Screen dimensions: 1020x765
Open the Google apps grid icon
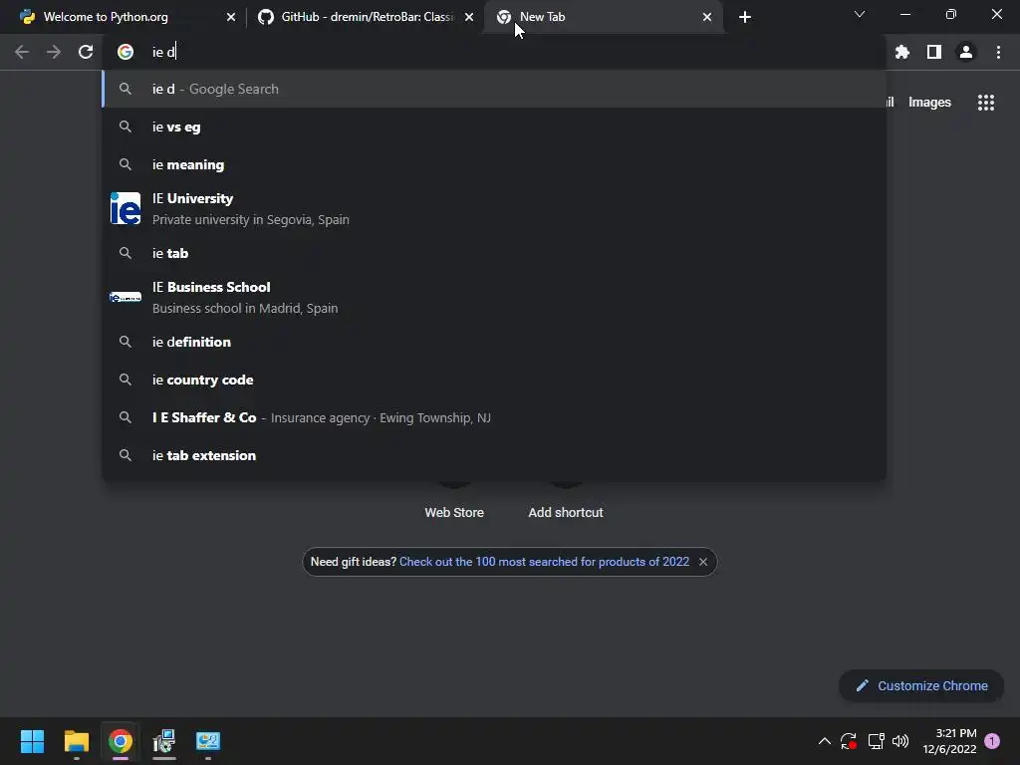point(986,103)
